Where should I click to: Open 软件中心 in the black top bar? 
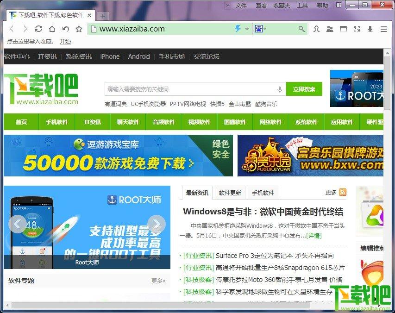[17, 56]
